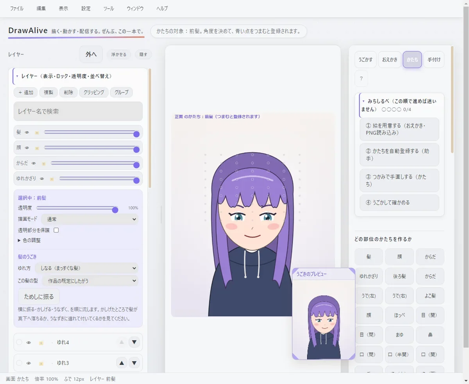The image size is (469, 384).
Task: Move ゆれ3 layer up with arrow
Action: (x=122, y=363)
